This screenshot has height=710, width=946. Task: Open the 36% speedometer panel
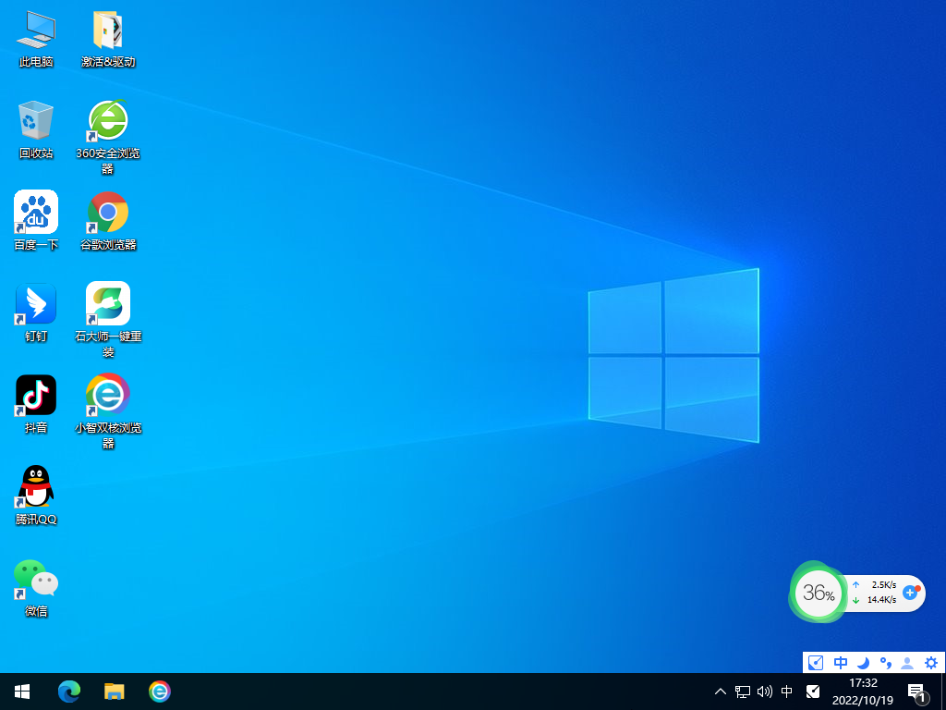[819, 593]
